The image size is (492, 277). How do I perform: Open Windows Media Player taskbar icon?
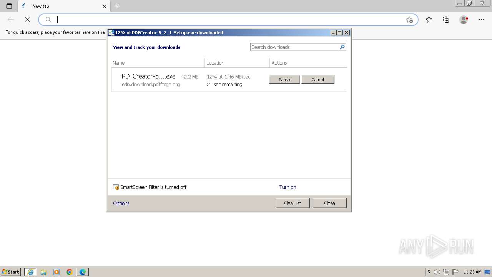(57, 272)
